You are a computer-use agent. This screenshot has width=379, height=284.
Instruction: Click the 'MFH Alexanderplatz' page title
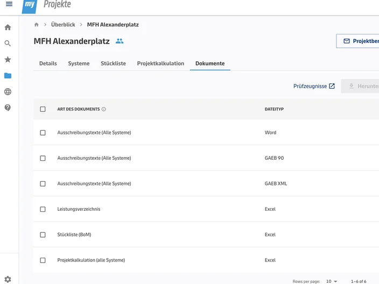click(x=72, y=41)
